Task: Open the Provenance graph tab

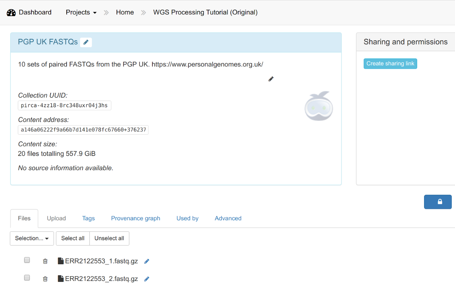Action: pyautogui.click(x=135, y=218)
